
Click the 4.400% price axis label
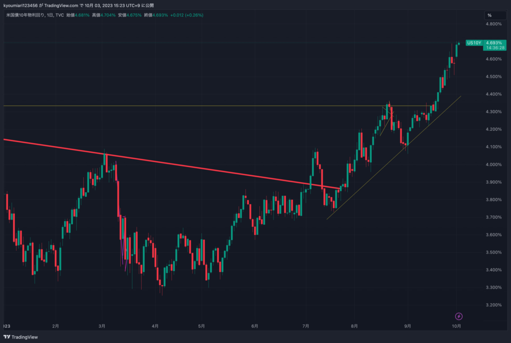pyautogui.click(x=494, y=94)
